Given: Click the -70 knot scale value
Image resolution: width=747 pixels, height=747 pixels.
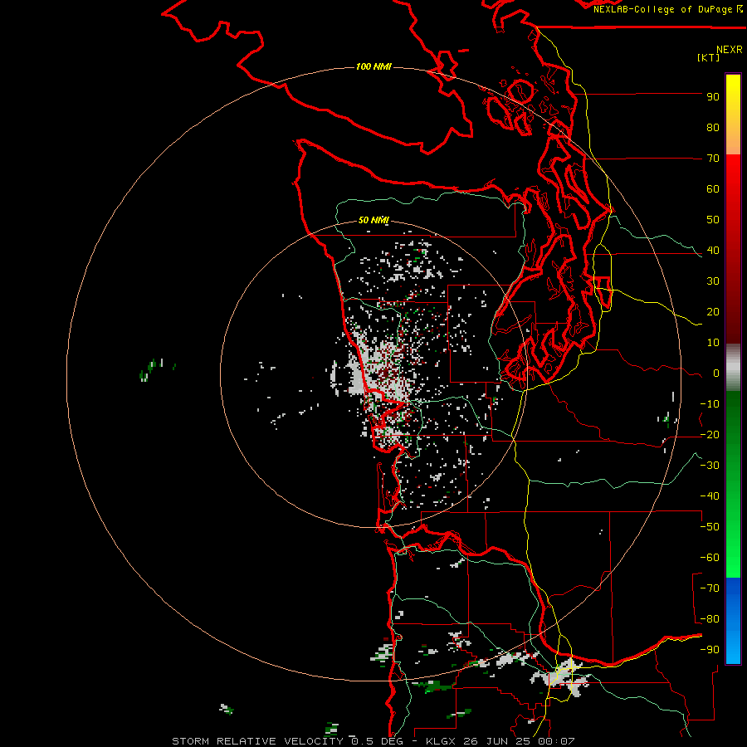Looking at the screenshot, I should pos(710,588).
